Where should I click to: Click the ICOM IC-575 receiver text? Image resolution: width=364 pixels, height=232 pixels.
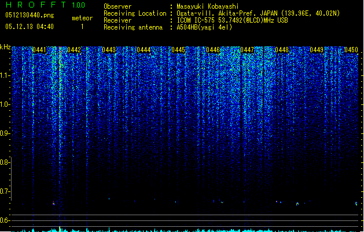[x=232, y=20]
